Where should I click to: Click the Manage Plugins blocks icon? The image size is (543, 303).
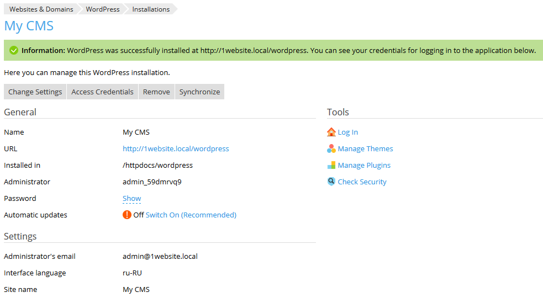coord(331,165)
